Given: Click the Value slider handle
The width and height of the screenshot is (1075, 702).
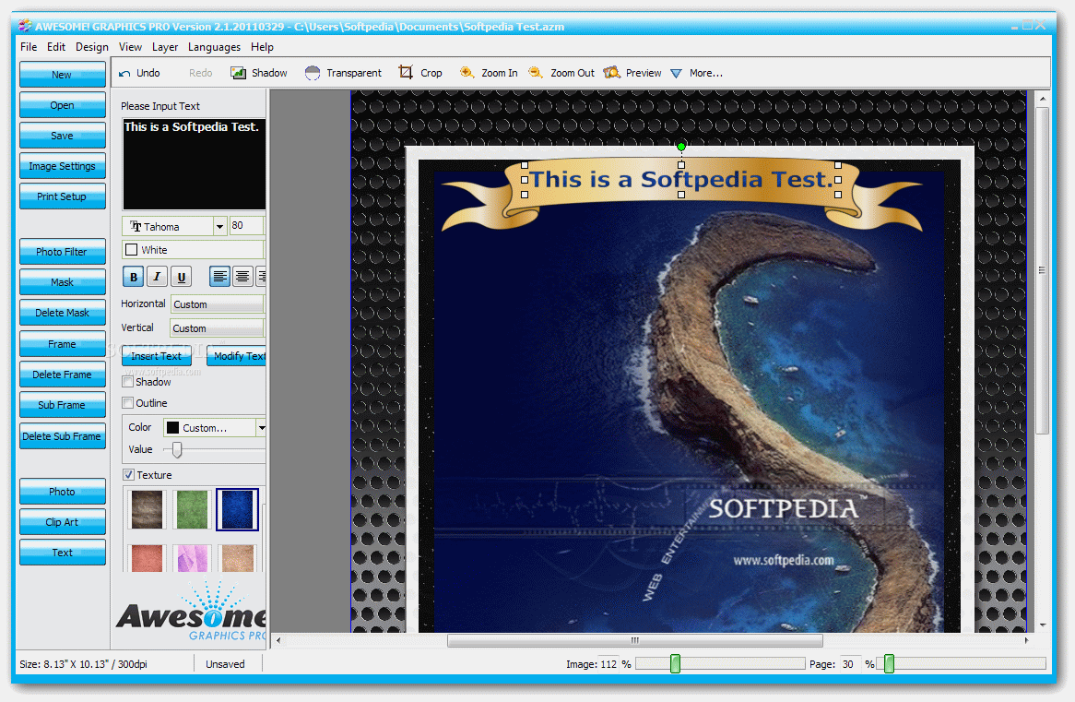Looking at the screenshot, I should click(x=177, y=449).
